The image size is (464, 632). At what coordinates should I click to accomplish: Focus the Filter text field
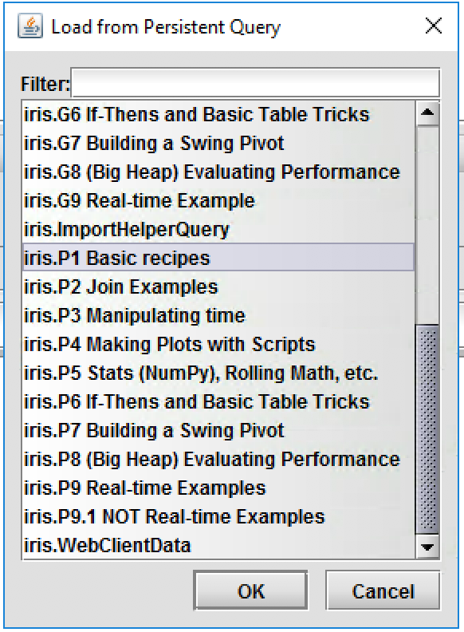tap(255, 83)
